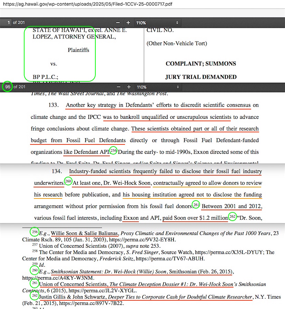285x309 pixels.
Task: Follow footnote reference 261 after 'fossil fuel donors'
Action: [196, 204]
